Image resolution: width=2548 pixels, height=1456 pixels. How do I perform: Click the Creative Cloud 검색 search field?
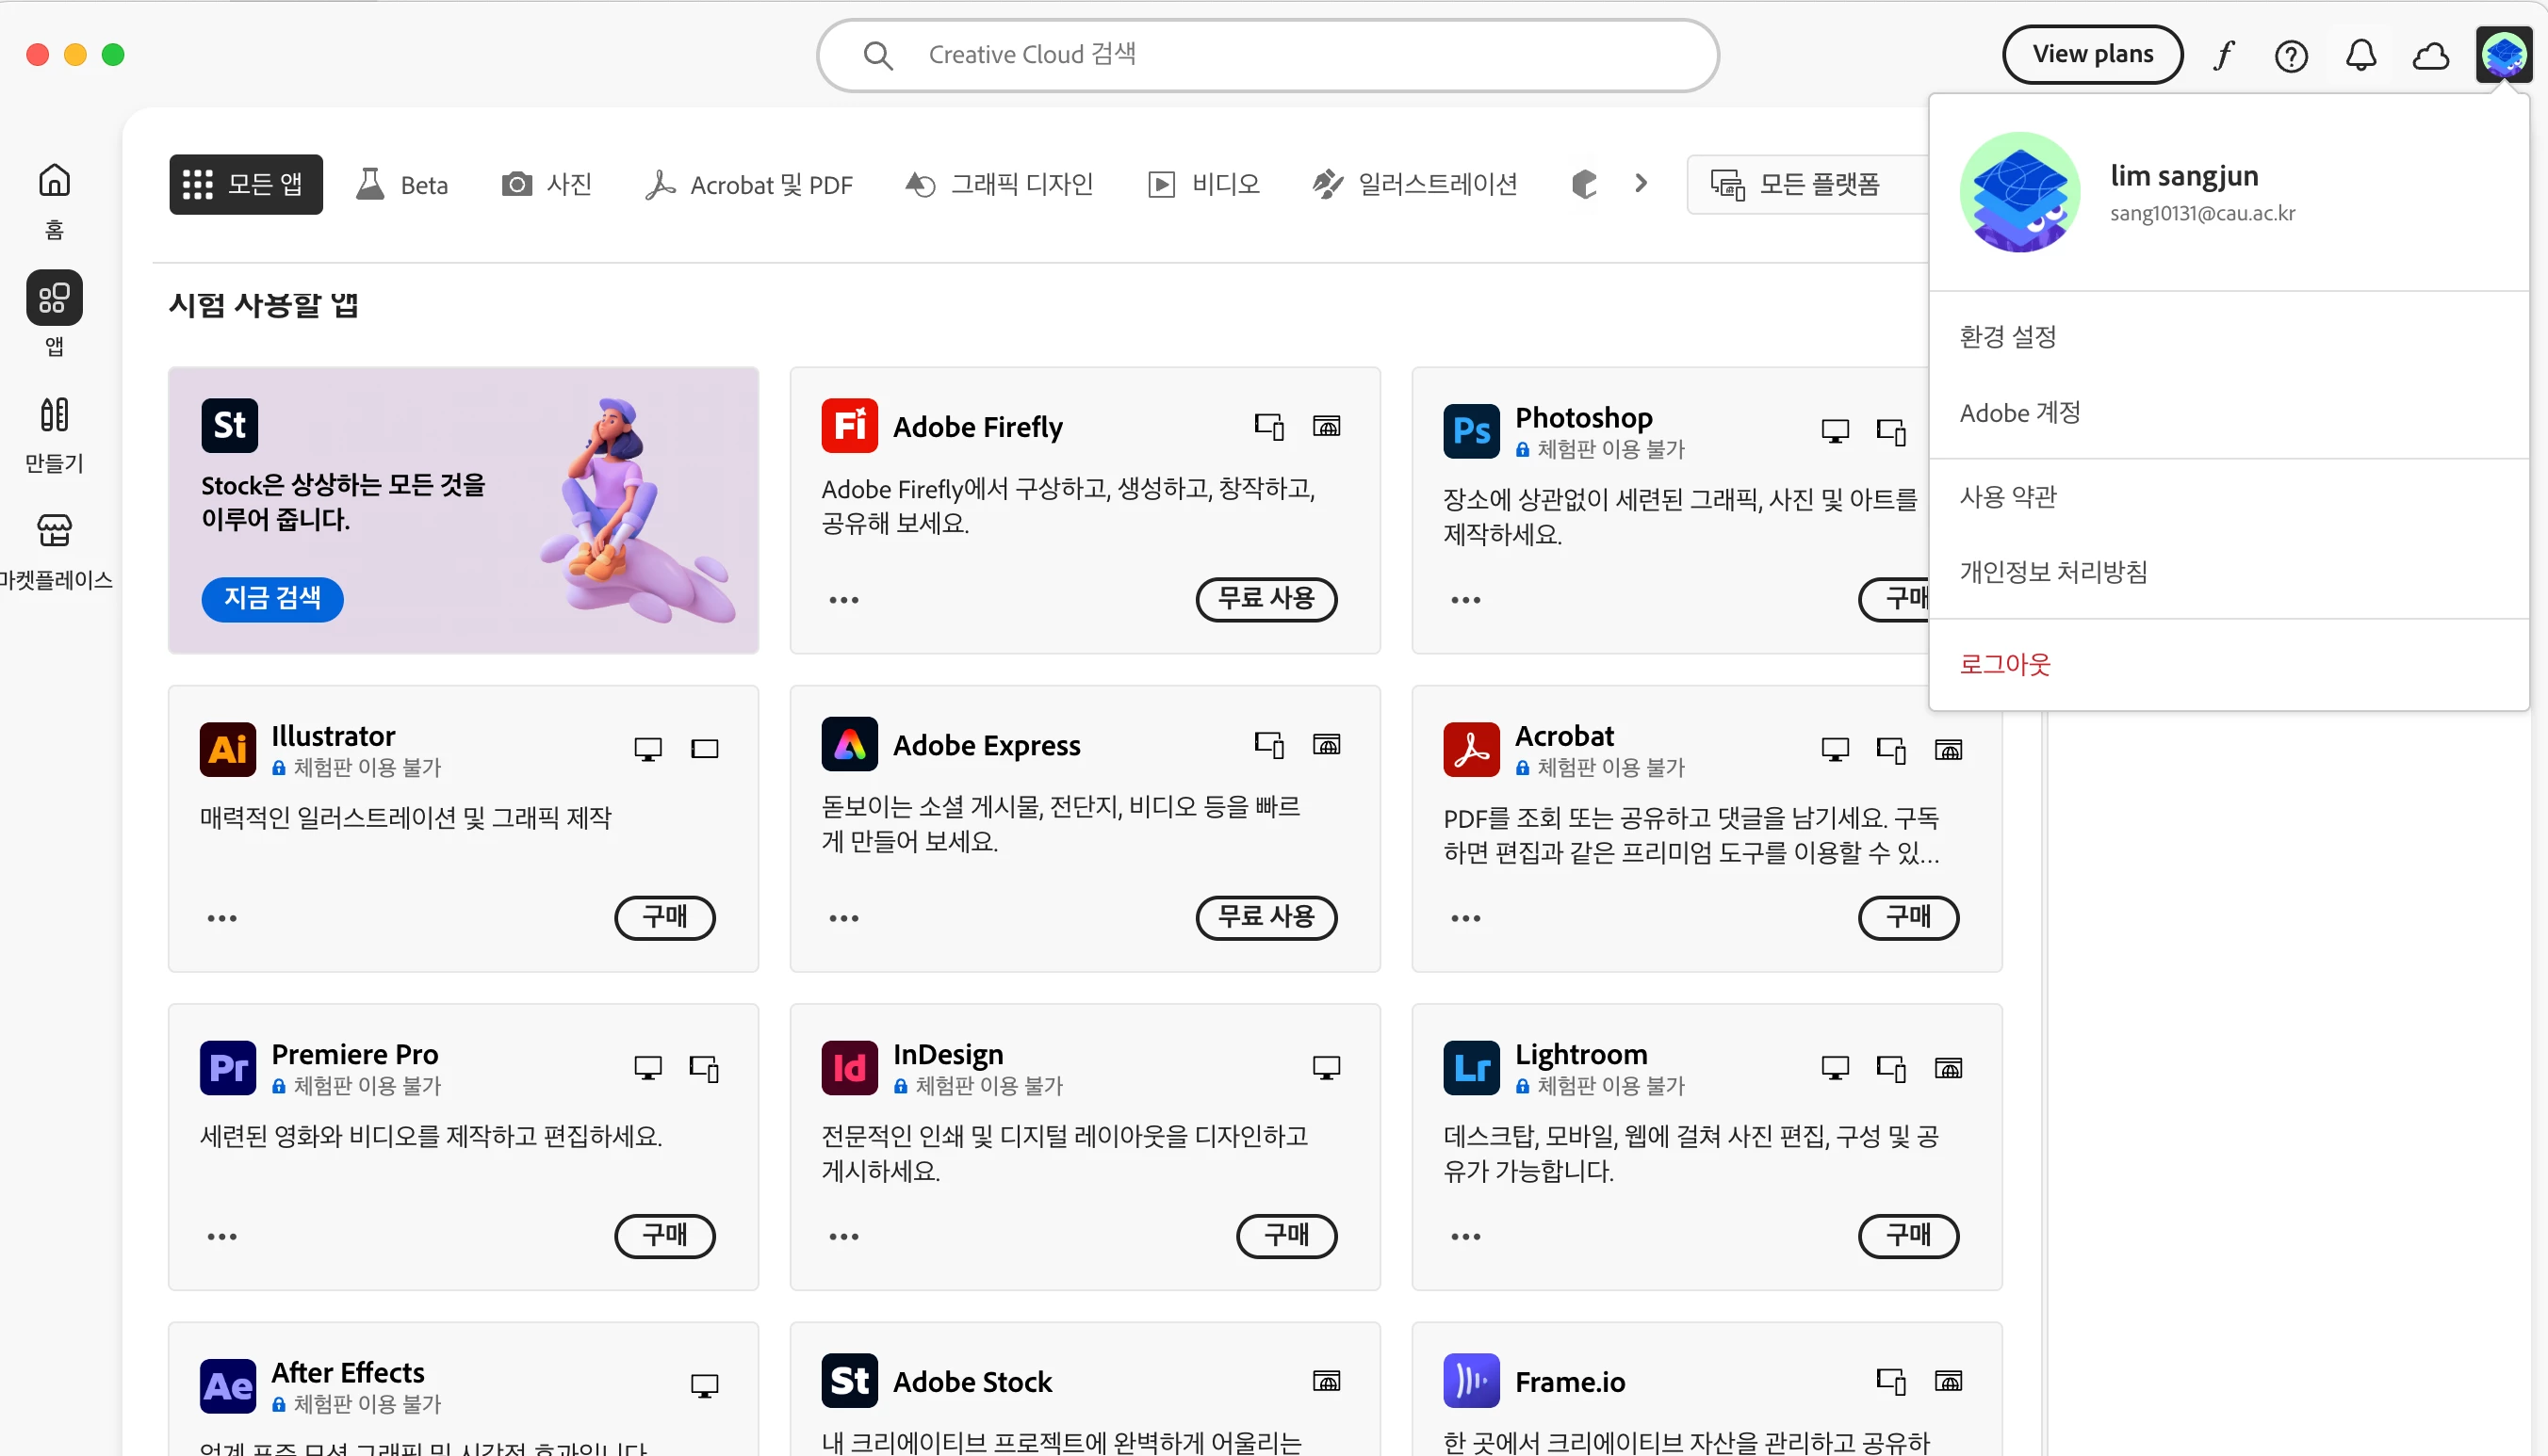(1266, 55)
